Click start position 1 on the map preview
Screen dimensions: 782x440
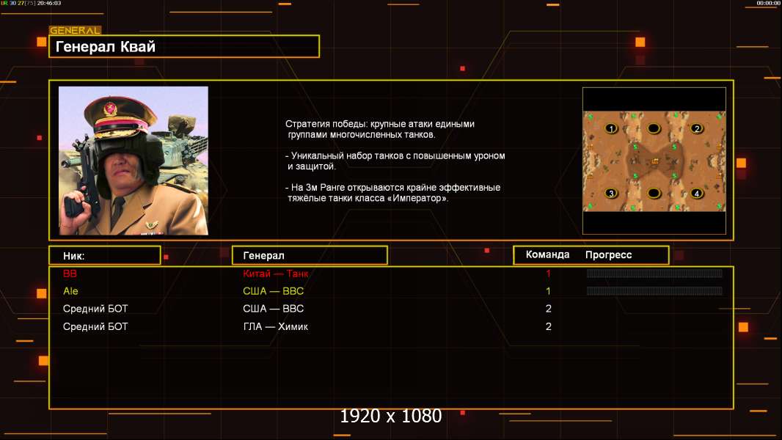click(x=611, y=128)
